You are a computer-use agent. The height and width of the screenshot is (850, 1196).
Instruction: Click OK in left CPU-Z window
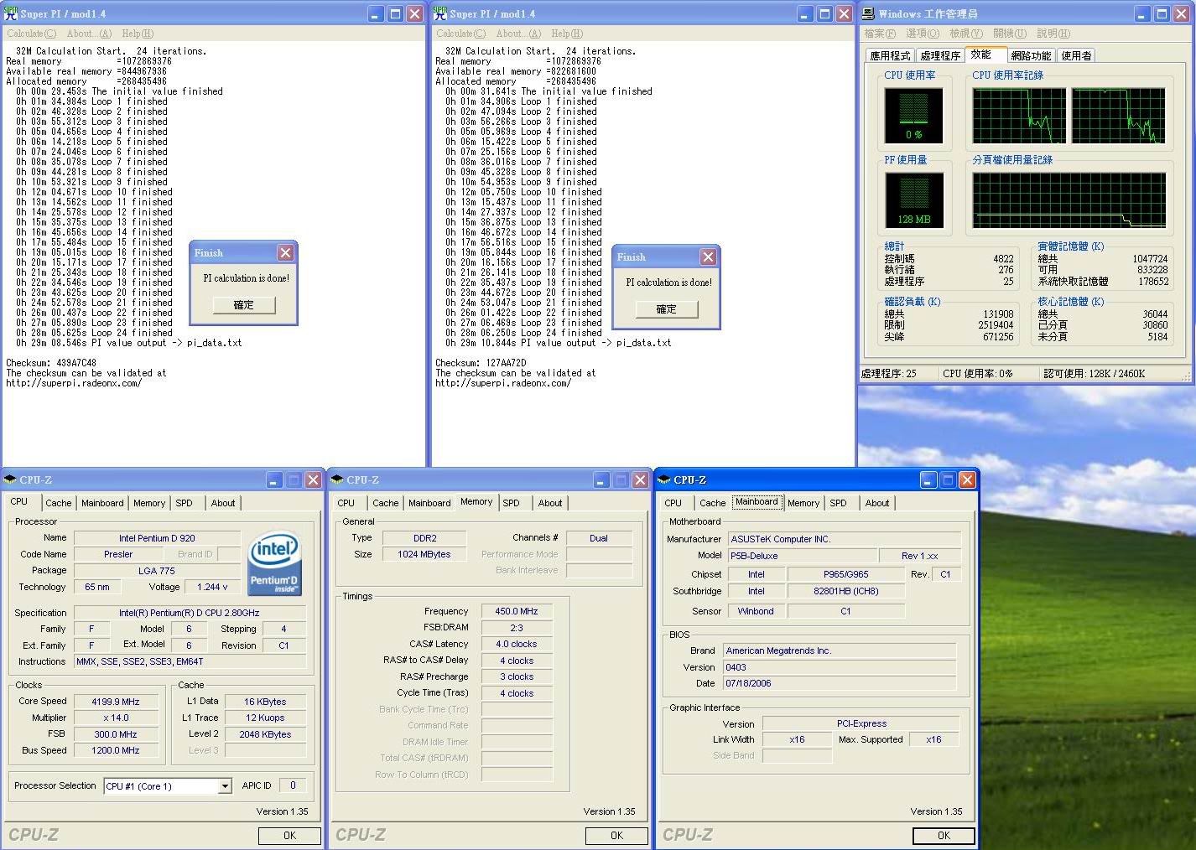point(289,835)
